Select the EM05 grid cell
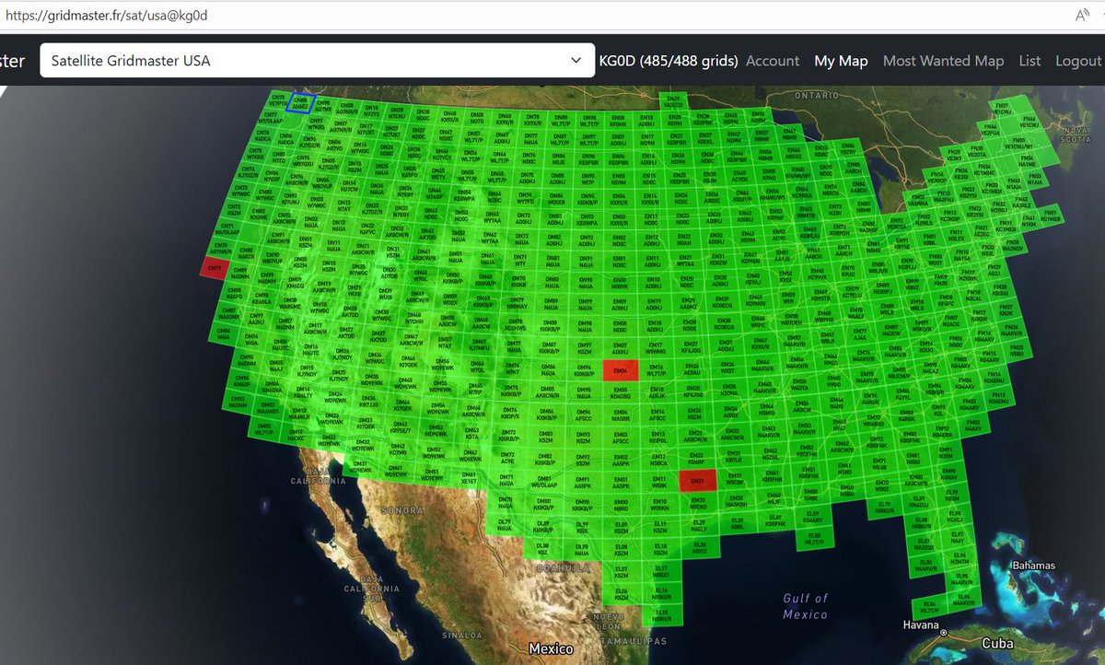 pos(621,393)
